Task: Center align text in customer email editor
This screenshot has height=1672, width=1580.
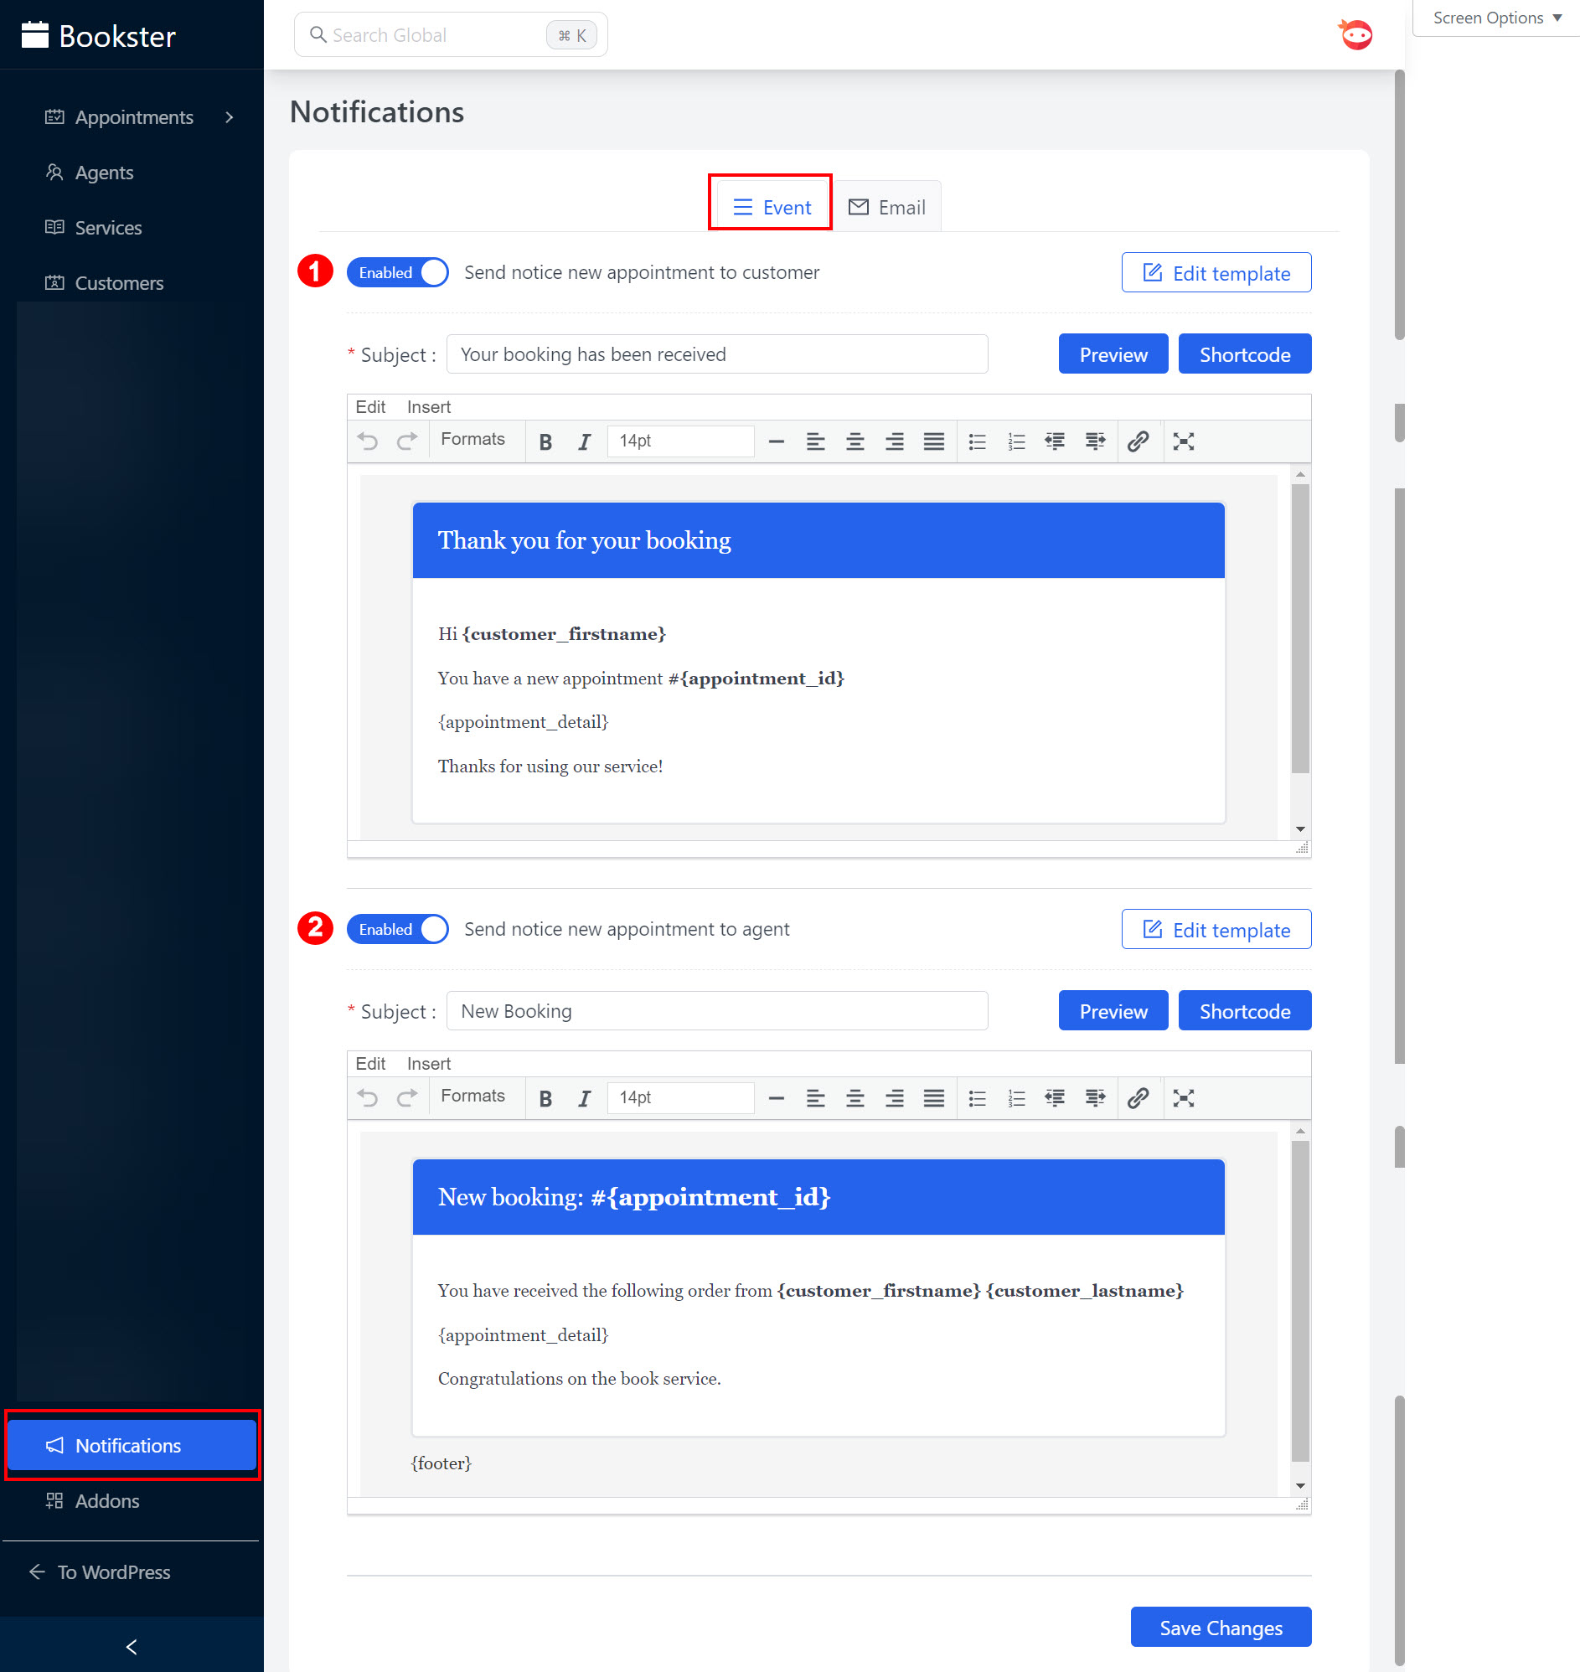Action: pyautogui.click(x=855, y=441)
